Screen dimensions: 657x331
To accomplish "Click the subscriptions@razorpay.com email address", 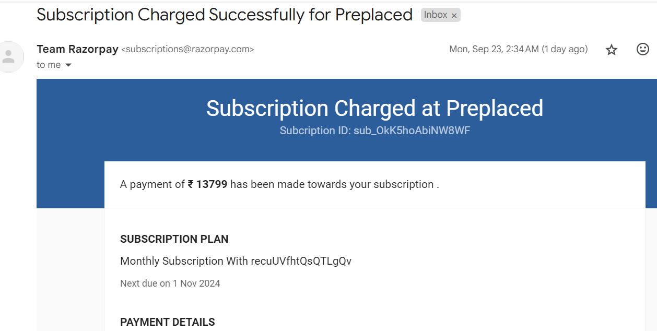I will 187,50.
